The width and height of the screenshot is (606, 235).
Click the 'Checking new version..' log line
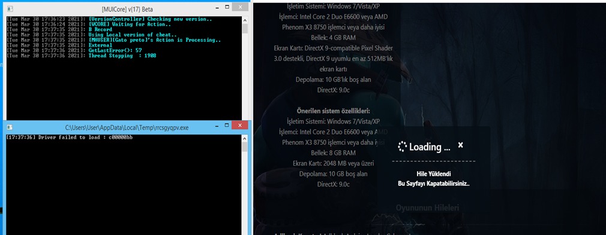109,19
